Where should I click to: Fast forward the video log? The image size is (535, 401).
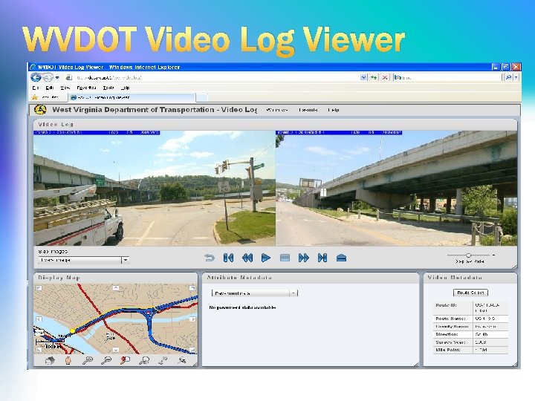click(x=304, y=258)
